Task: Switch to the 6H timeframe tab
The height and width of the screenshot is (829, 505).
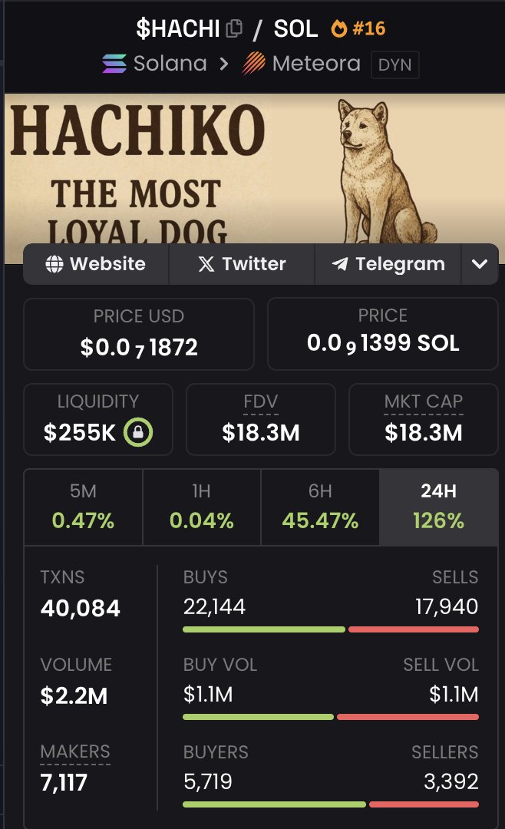Action: pyautogui.click(x=320, y=507)
